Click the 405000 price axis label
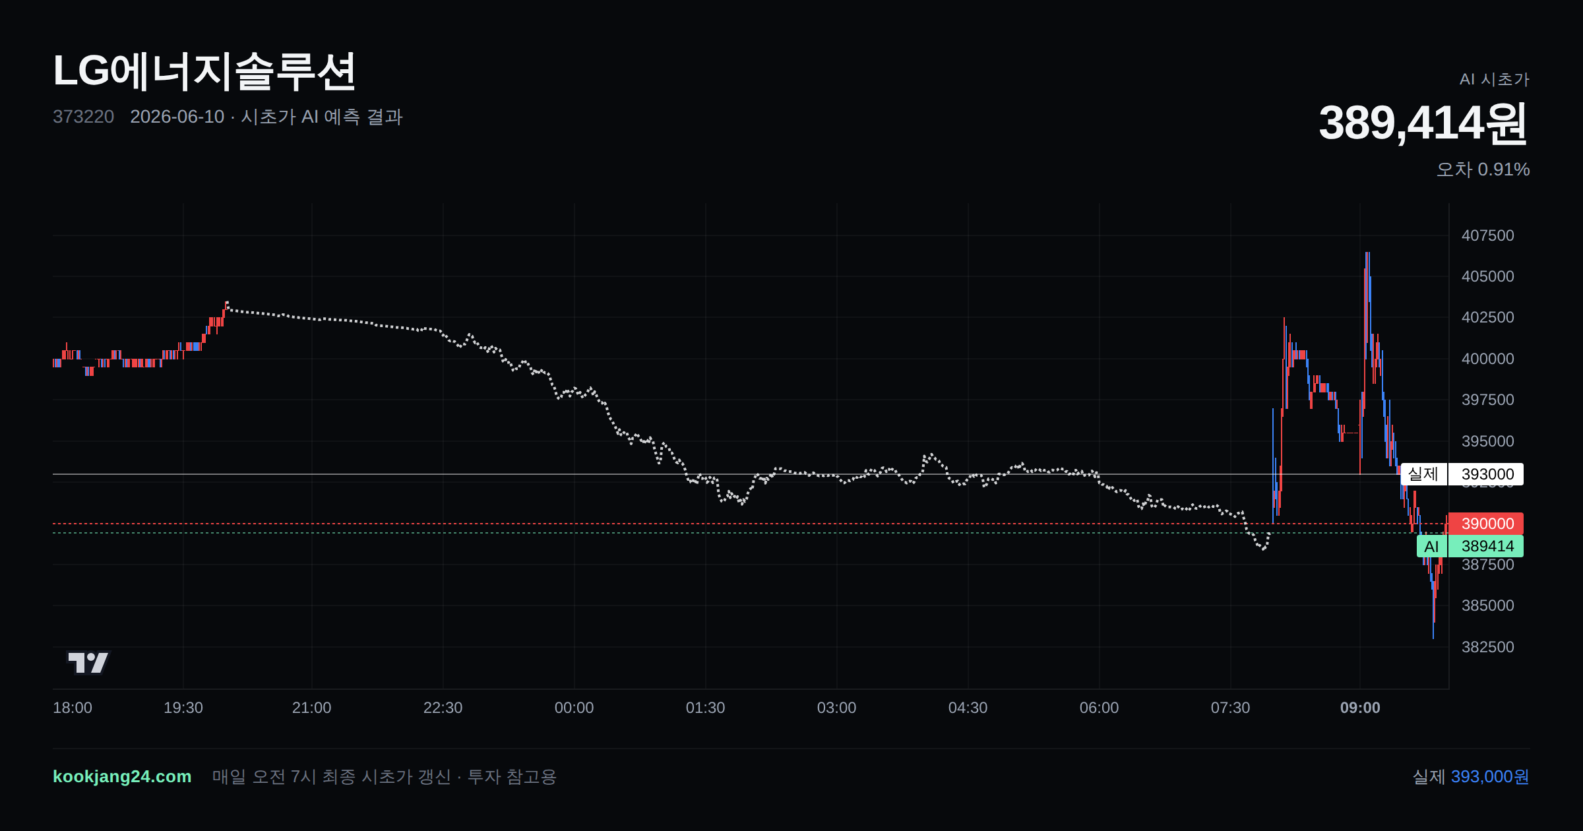 point(1487,276)
